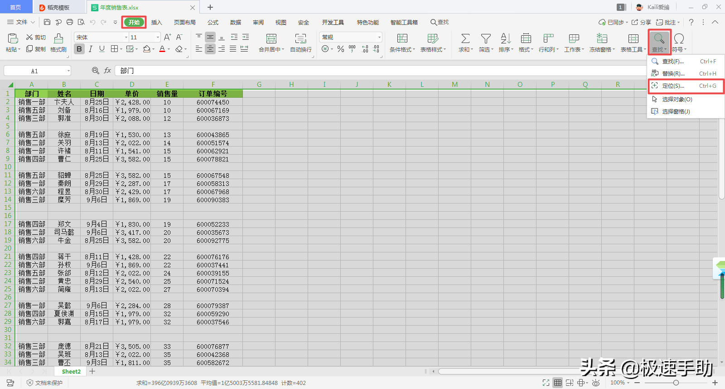Toggle vertical middle alignment
Screen dimensions: 725x389
click(x=210, y=37)
